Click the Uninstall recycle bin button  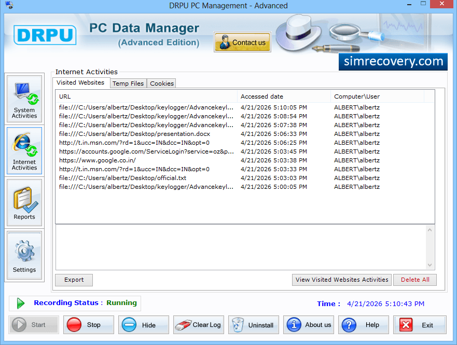coord(254,325)
